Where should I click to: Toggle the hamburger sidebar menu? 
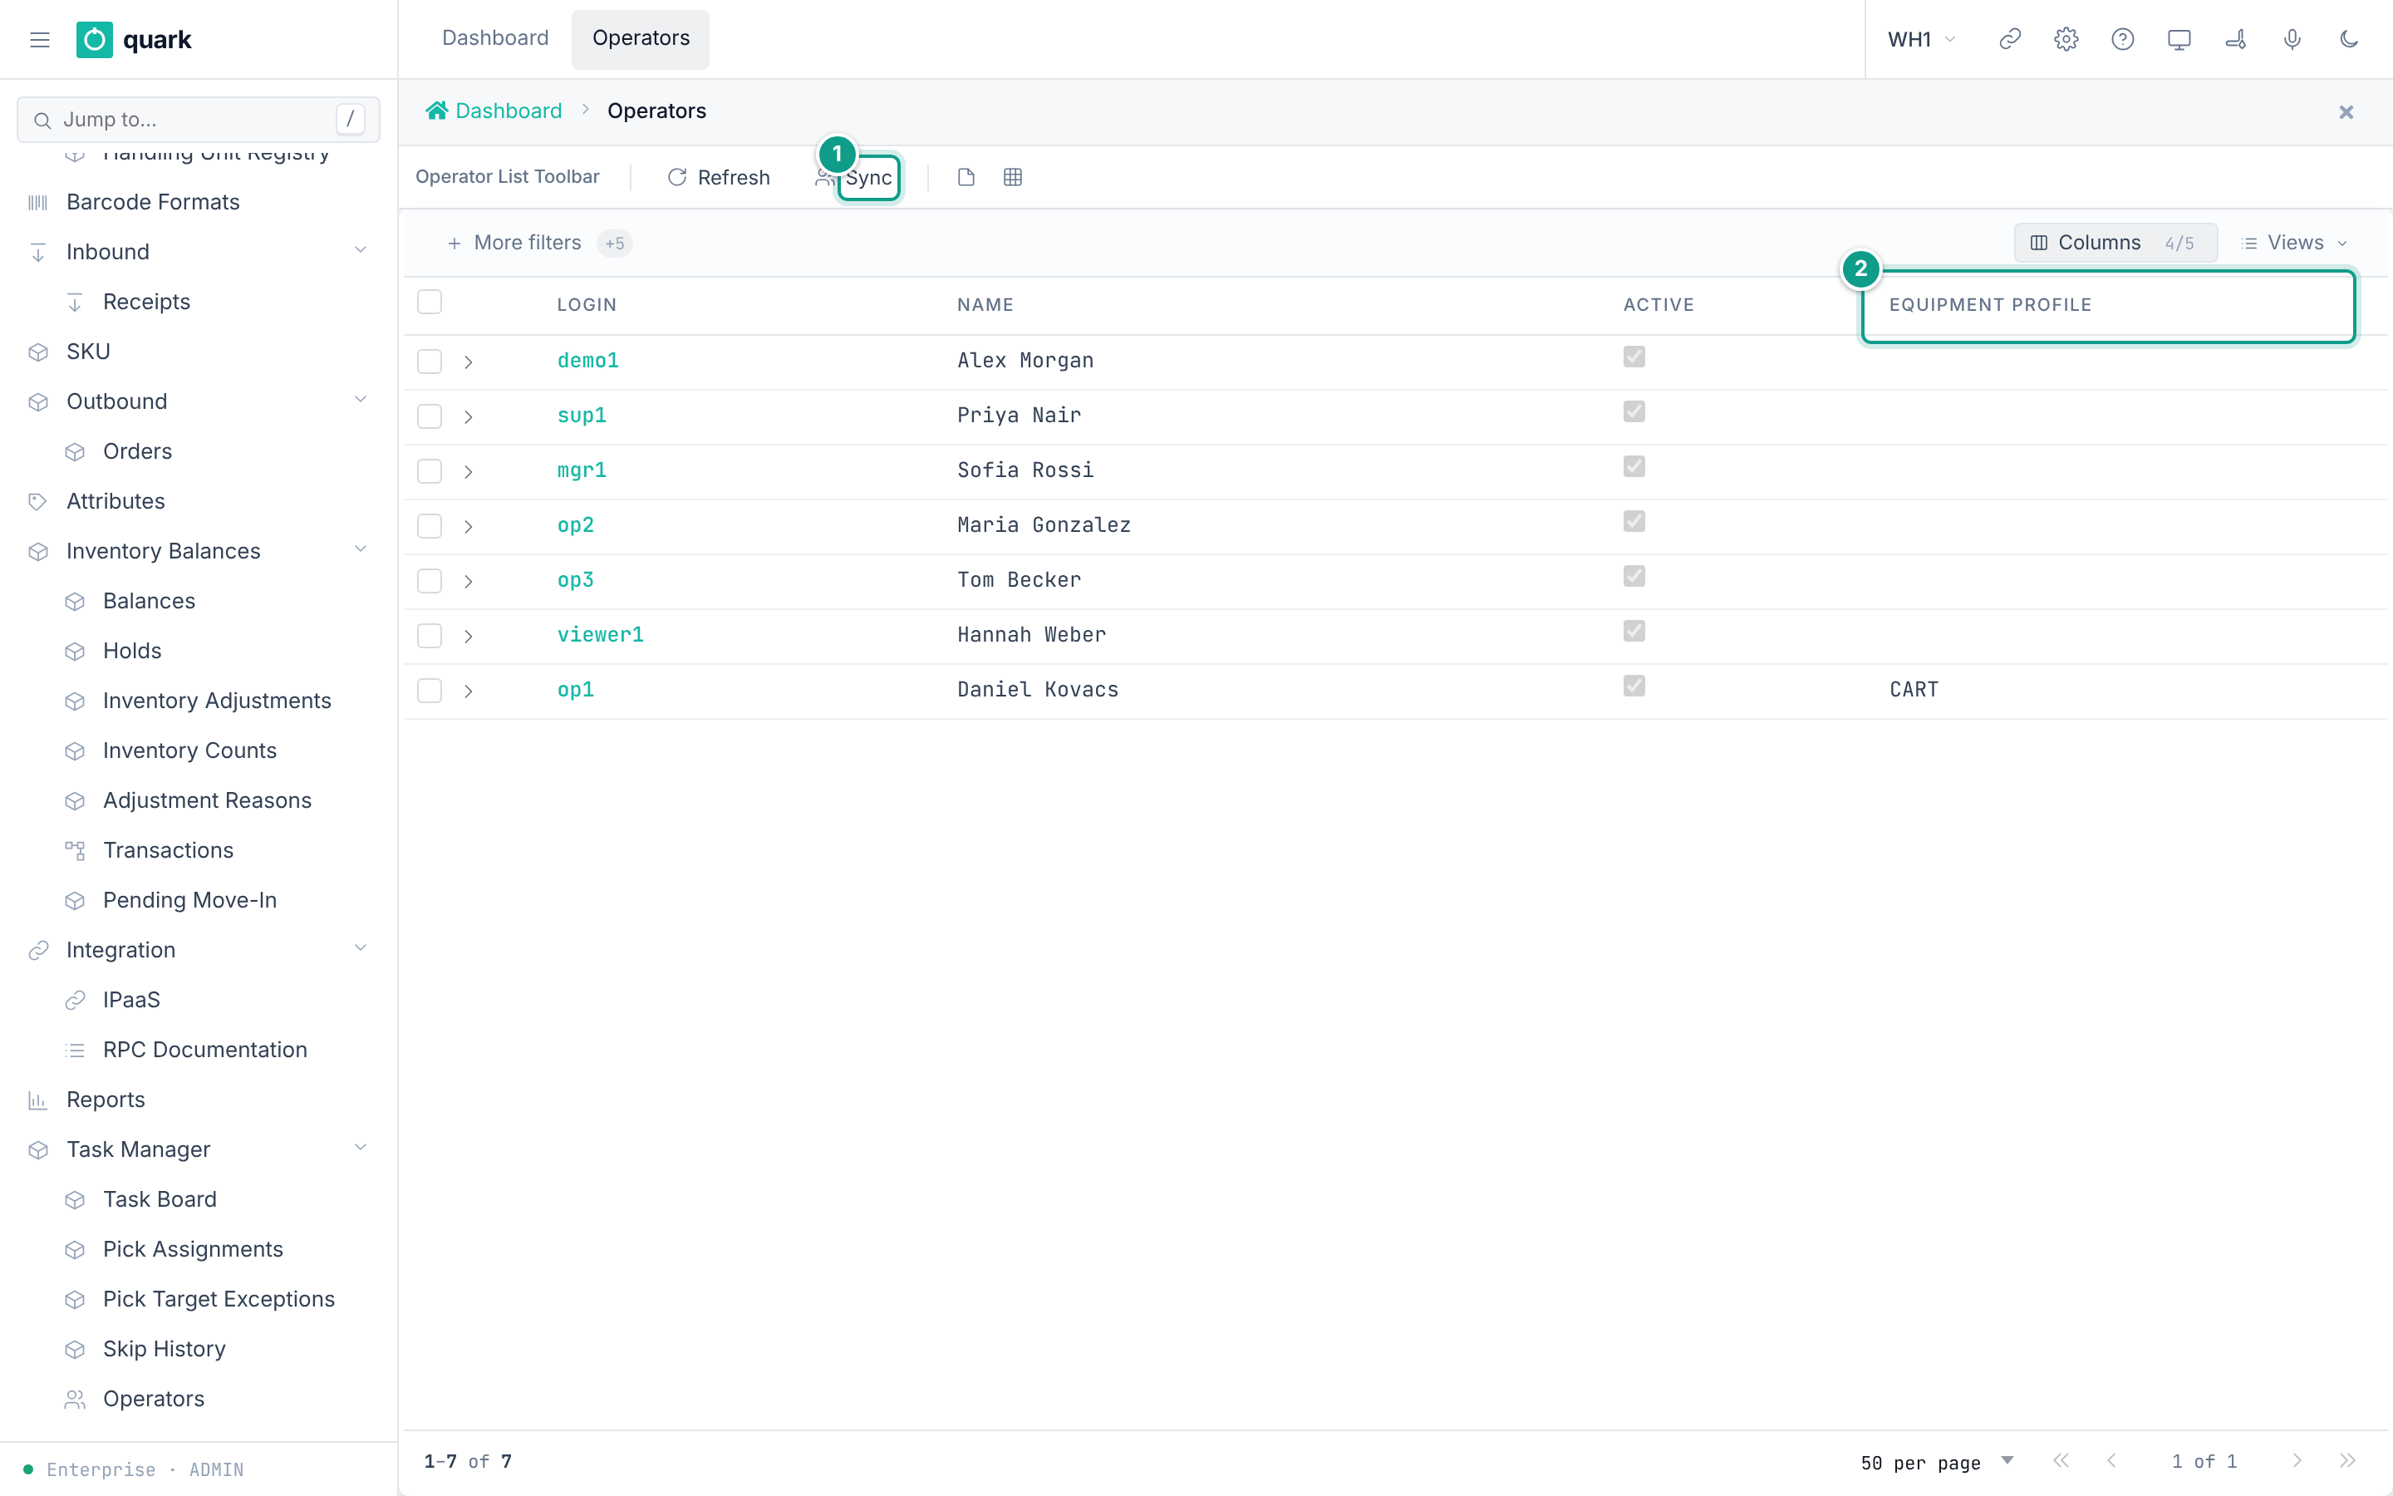pos(40,40)
